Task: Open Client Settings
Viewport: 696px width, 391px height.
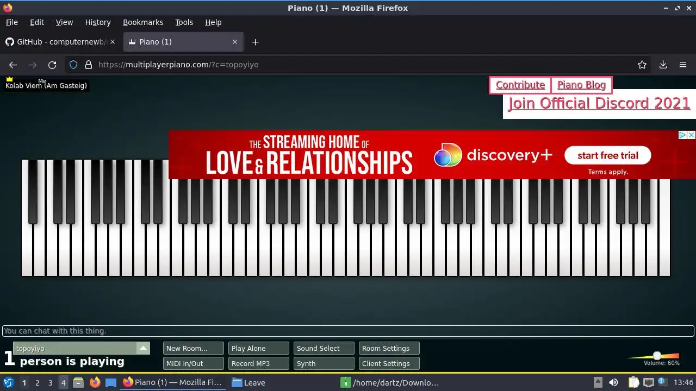Action: tap(389, 363)
